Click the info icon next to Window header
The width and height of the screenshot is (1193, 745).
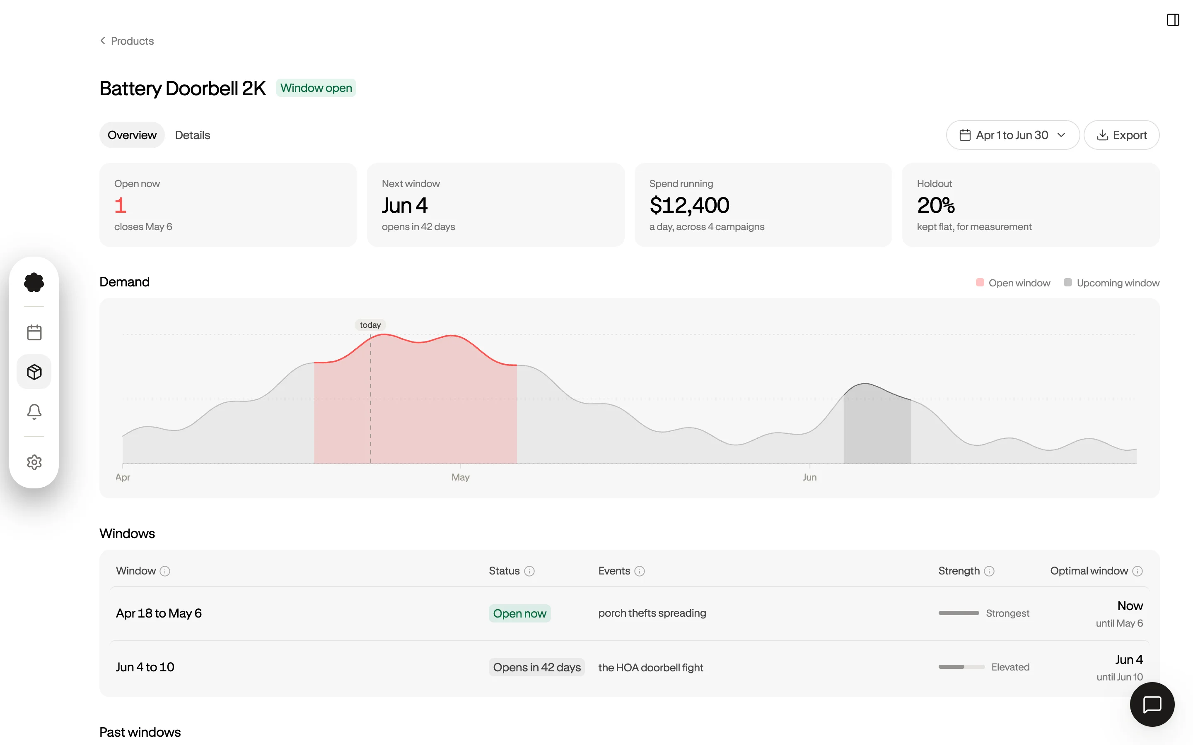coord(165,571)
